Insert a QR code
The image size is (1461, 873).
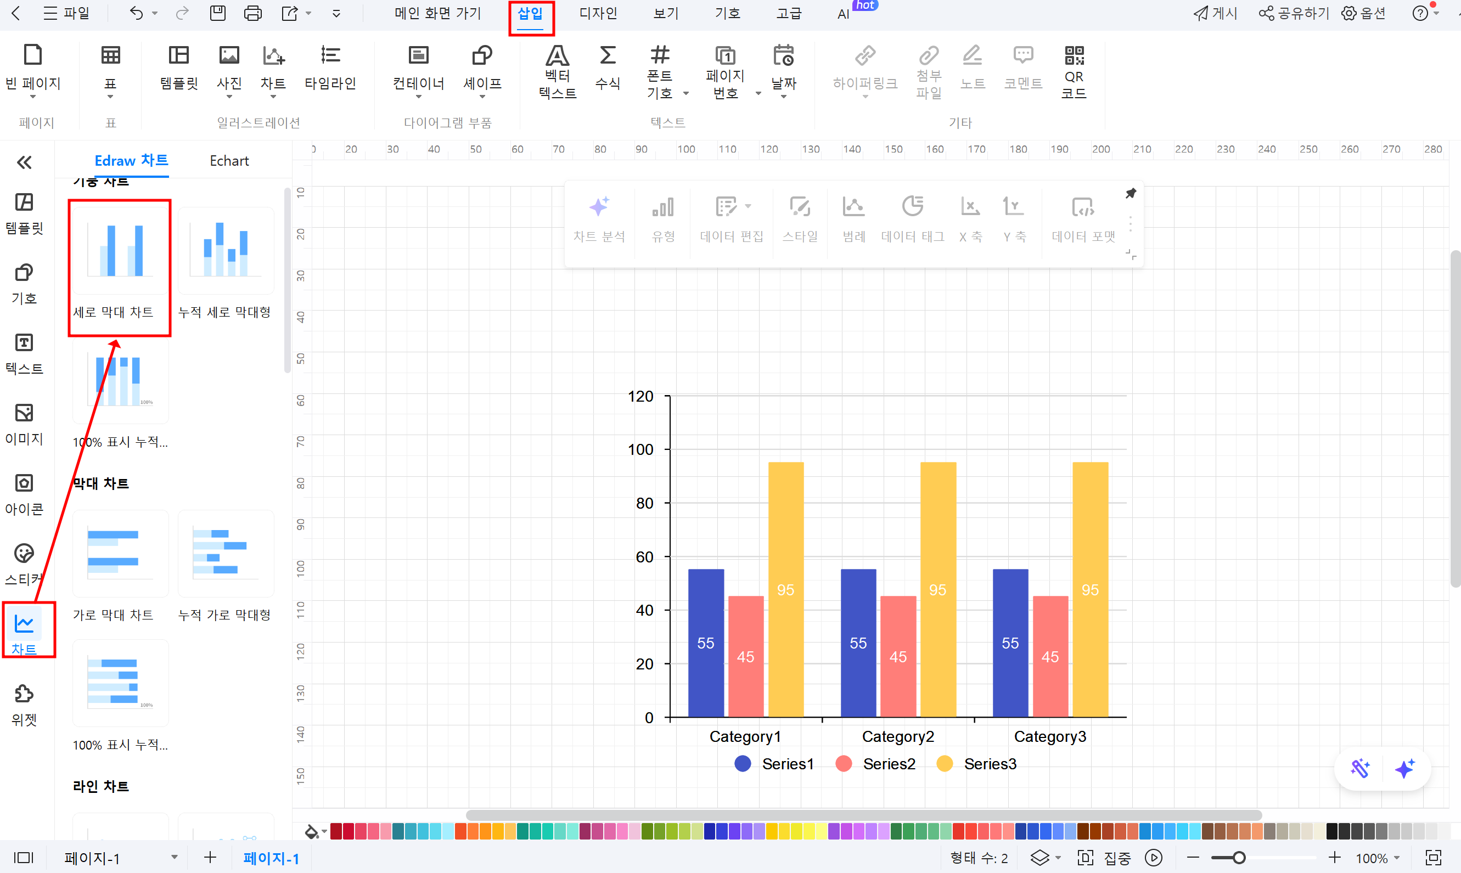1074,72
